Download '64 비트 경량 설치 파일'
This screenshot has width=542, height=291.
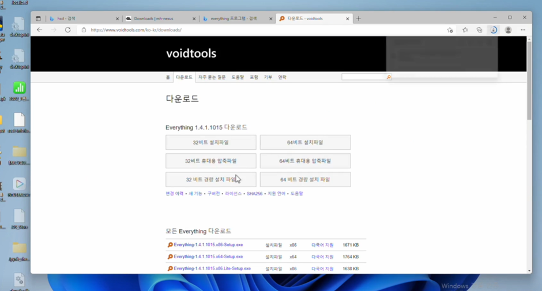[305, 180]
